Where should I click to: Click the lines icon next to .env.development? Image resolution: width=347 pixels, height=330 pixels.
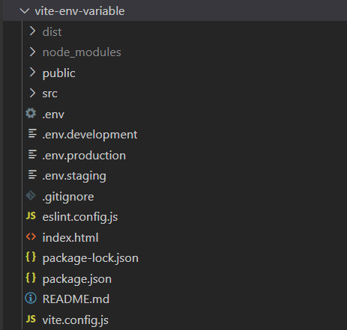tap(32, 134)
